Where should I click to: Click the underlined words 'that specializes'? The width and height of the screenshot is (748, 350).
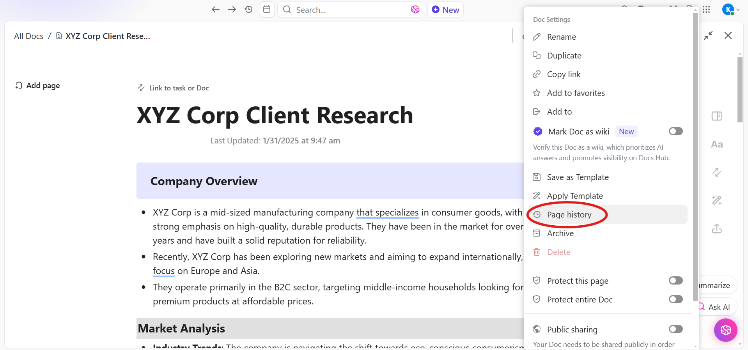[x=387, y=212]
